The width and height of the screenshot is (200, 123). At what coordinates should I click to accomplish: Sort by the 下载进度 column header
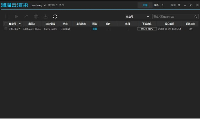click(147, 24)
